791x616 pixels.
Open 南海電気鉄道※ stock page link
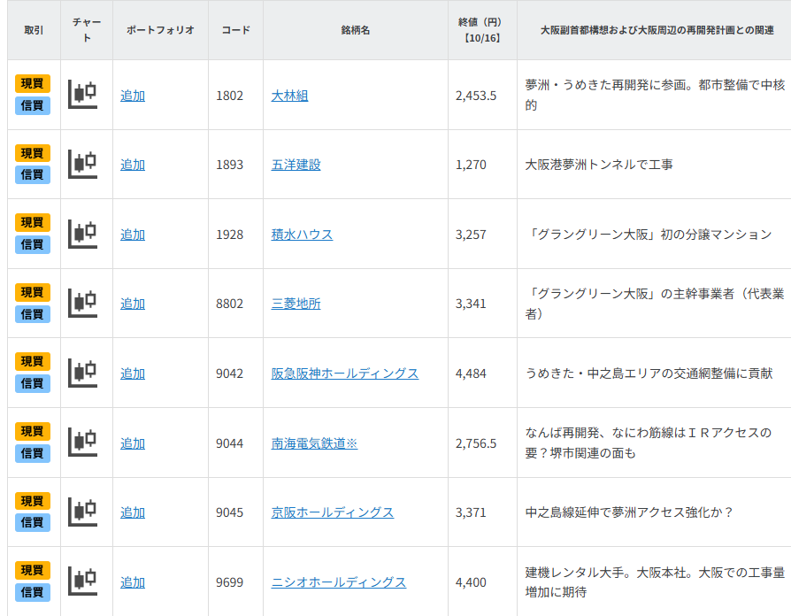(314, 443)
